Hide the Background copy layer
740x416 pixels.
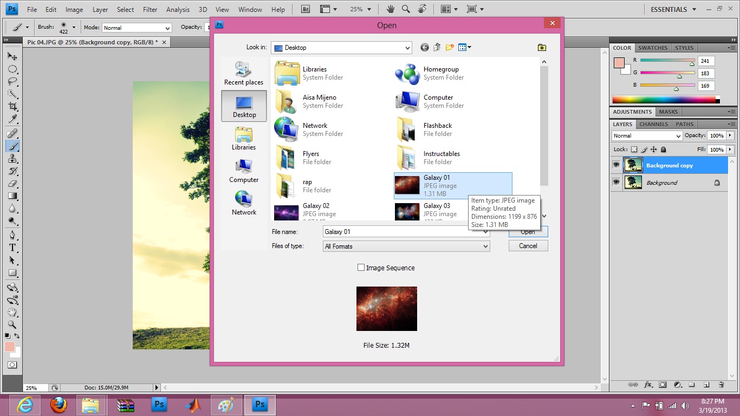pos(616,165)
